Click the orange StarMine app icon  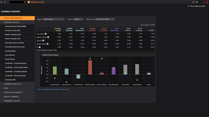click(29, 2)
